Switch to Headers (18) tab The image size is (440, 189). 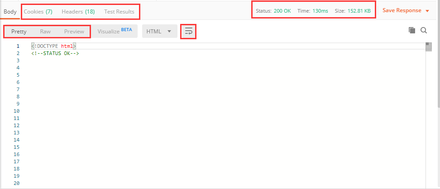pyautogui.click(x=78, y=12)
